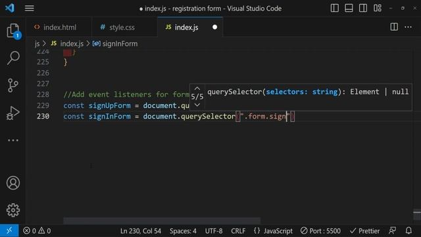The image size is (421, 237).
Task: Open the Manage gear icon
Action: pyautogui.click(x=13, y=210)
